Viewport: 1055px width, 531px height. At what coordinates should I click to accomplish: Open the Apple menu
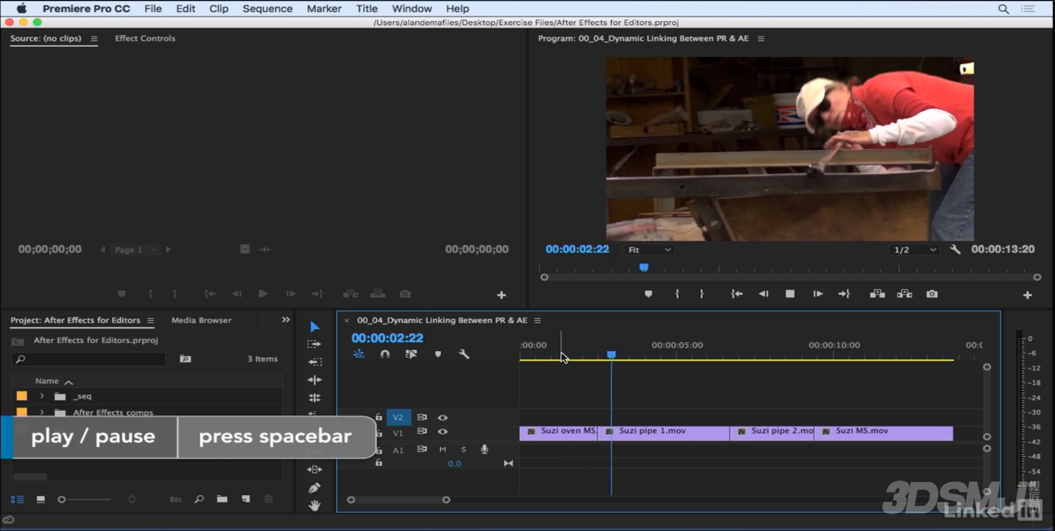click(x=21, y=9)
